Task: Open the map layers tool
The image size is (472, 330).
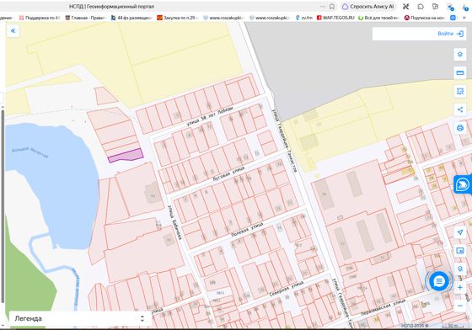Action: click(460, 55)
